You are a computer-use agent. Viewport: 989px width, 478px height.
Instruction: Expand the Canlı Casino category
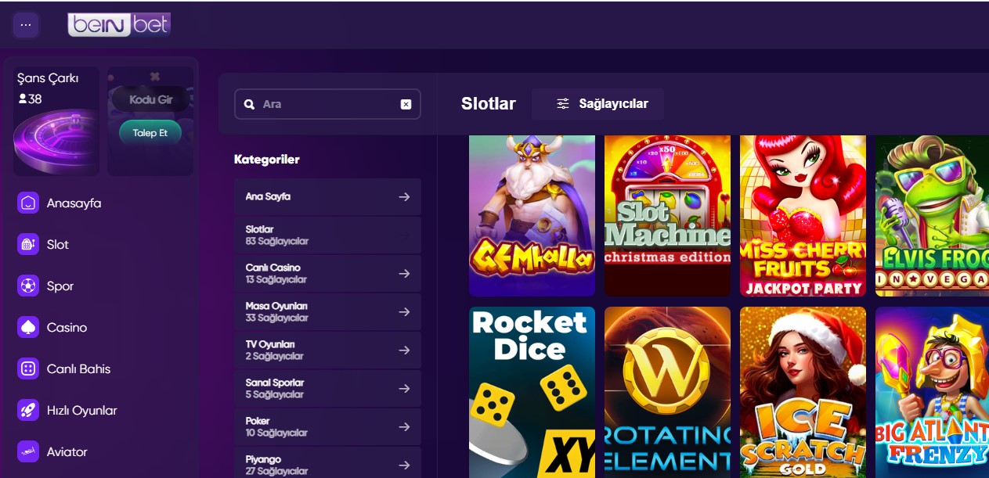pyautogui.click(x=327, y=273)
